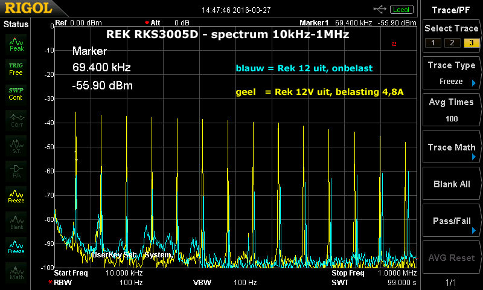Click the S.T. status icon
This screenshot has width=483, height=290.
(x=16, y=146)
